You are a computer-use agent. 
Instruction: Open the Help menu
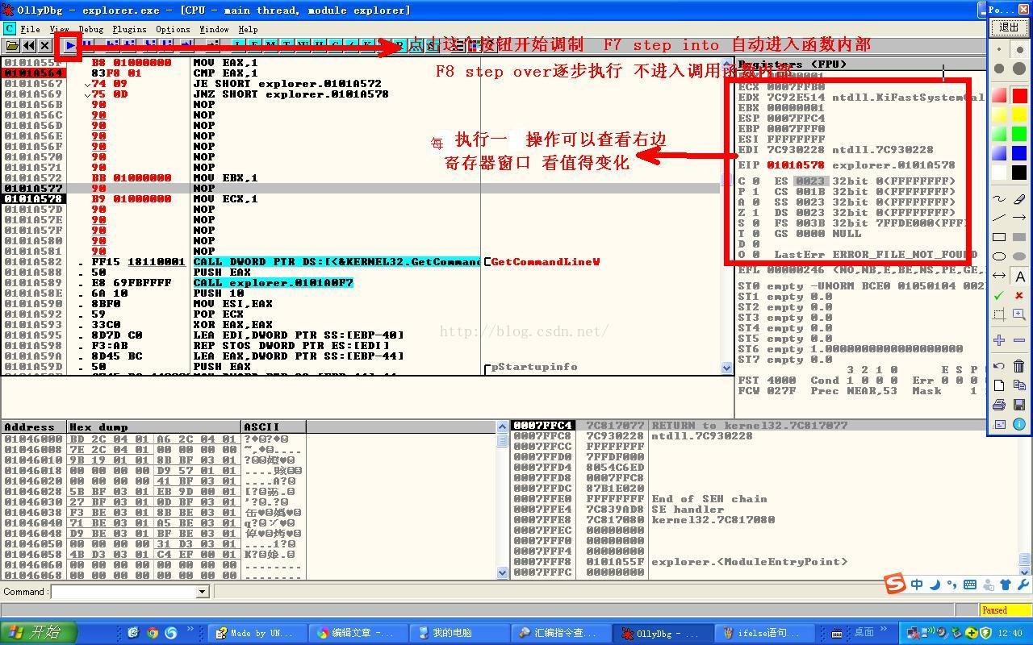click(248, 29)
